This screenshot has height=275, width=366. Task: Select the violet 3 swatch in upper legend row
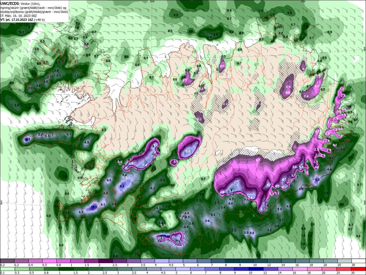pos(134,261)
